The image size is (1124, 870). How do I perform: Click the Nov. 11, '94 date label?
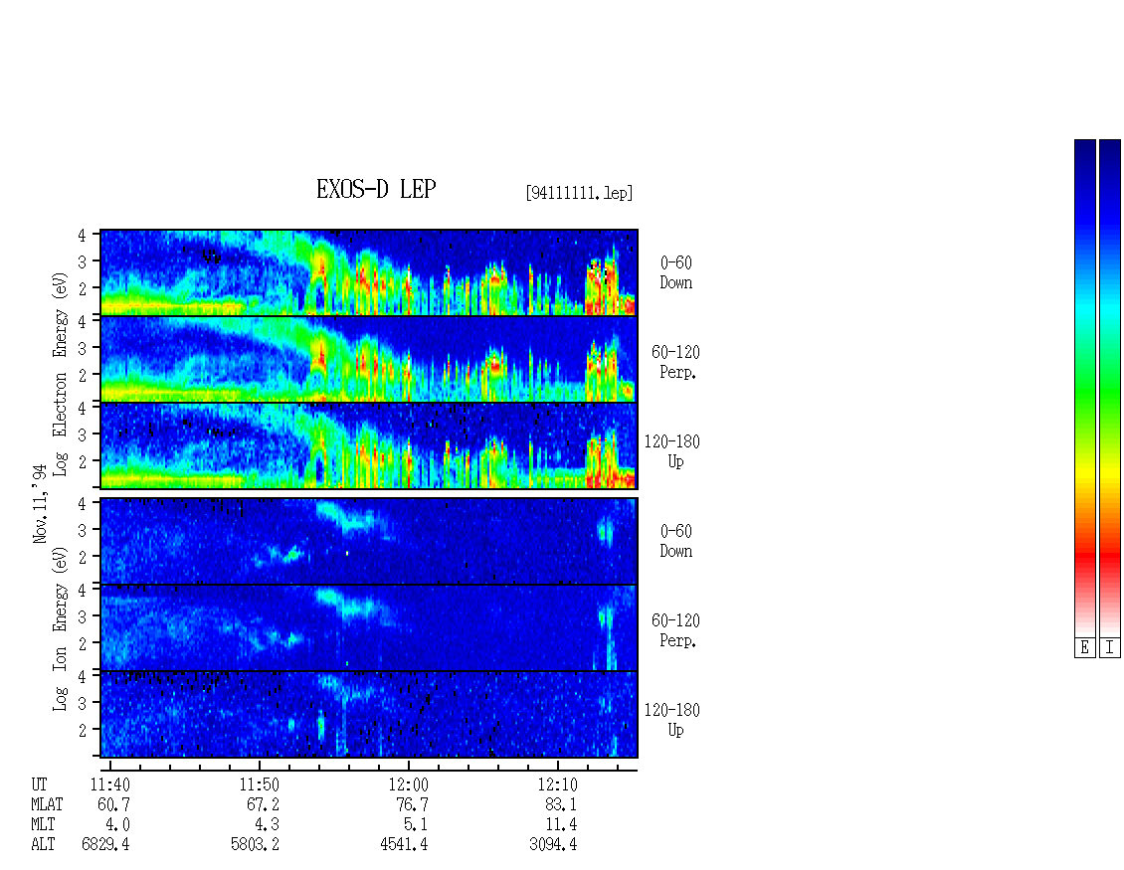pos(40,503)
